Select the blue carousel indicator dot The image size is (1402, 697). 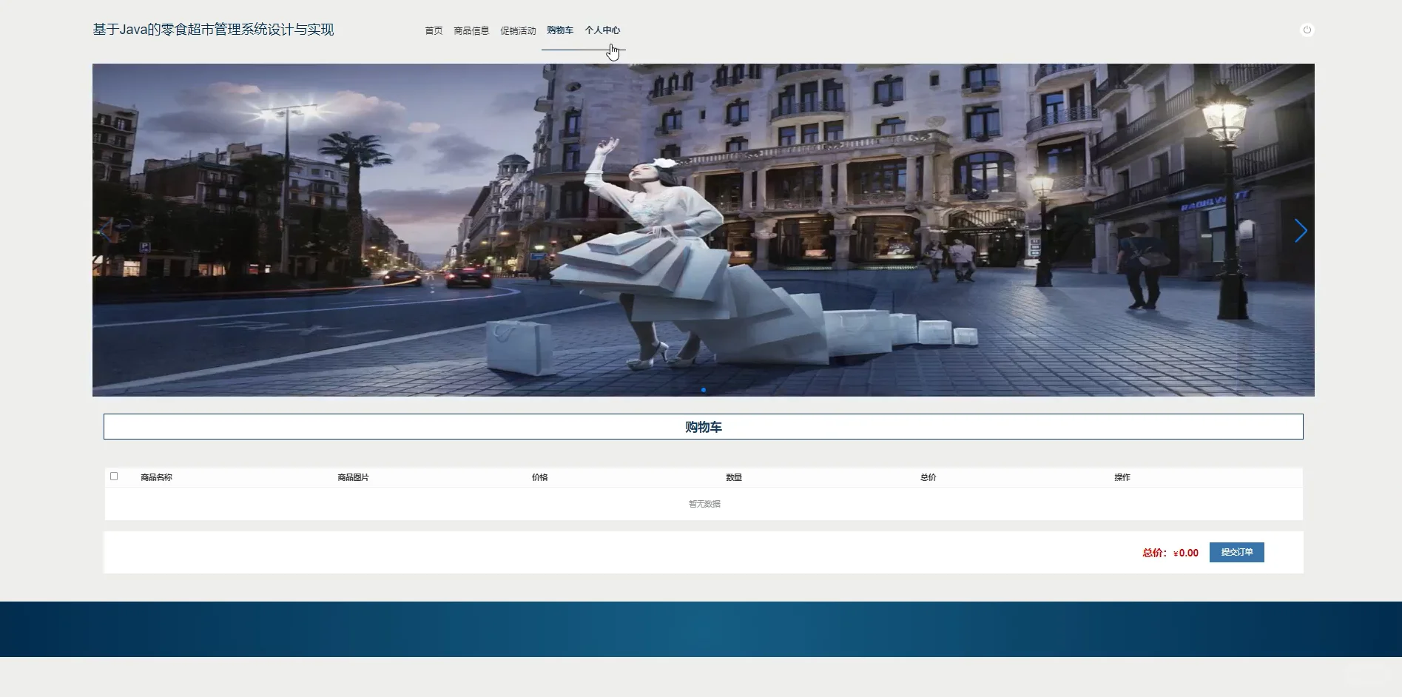point(704,390)
